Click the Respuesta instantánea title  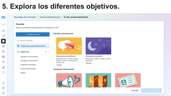click(66, 56)
